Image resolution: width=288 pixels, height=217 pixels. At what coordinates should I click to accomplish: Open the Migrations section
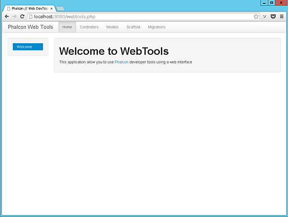pyautogui.click(x=156, y=27)
